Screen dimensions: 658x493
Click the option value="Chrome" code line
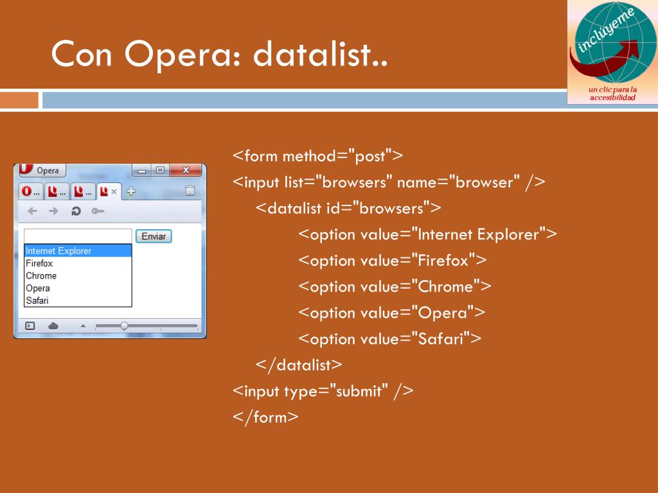tap(395, 287)
